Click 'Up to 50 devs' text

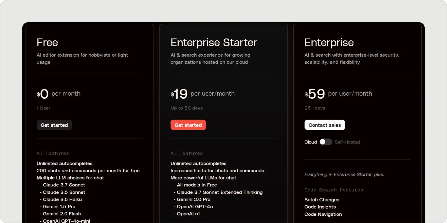click(187, 108)
